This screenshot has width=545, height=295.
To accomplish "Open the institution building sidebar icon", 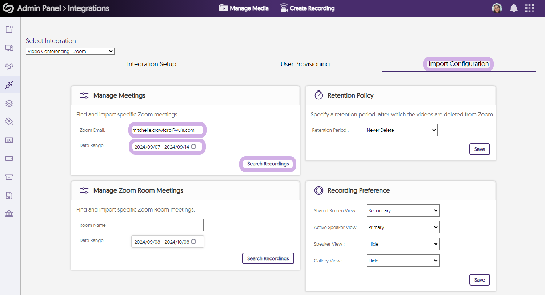I will click(x=9, y=213).
